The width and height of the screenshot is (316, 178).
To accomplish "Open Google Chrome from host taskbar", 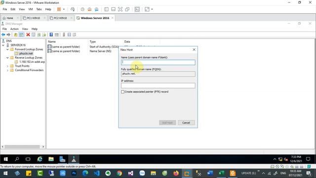I will pyautogui.click(x=119, y=173).
